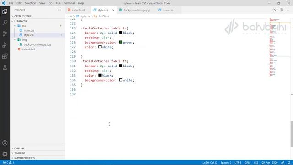This screenshot has height=165, width=293.
Task: Open the Go menu
Action: [x=50, y=3]
